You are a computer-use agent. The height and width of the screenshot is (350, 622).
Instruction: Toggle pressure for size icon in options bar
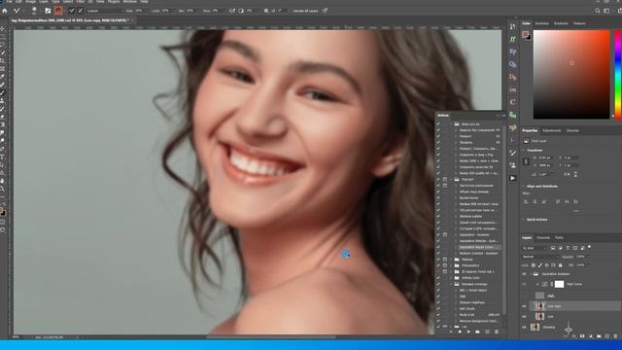point(326,11)
